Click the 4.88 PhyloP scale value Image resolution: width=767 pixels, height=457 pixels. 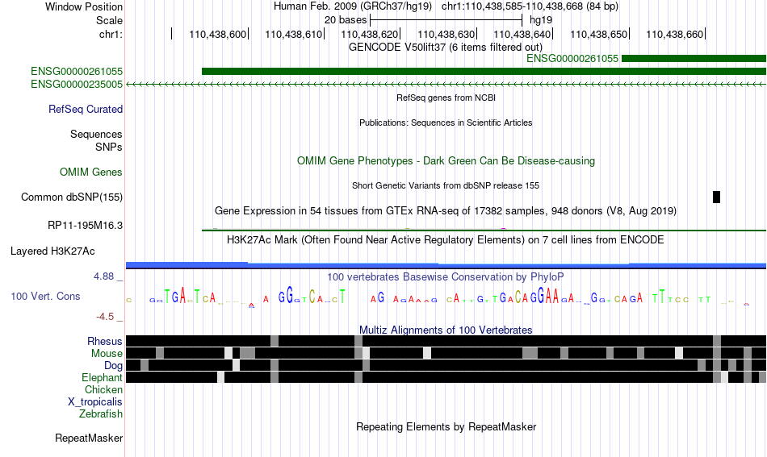[x=103, y=276]
